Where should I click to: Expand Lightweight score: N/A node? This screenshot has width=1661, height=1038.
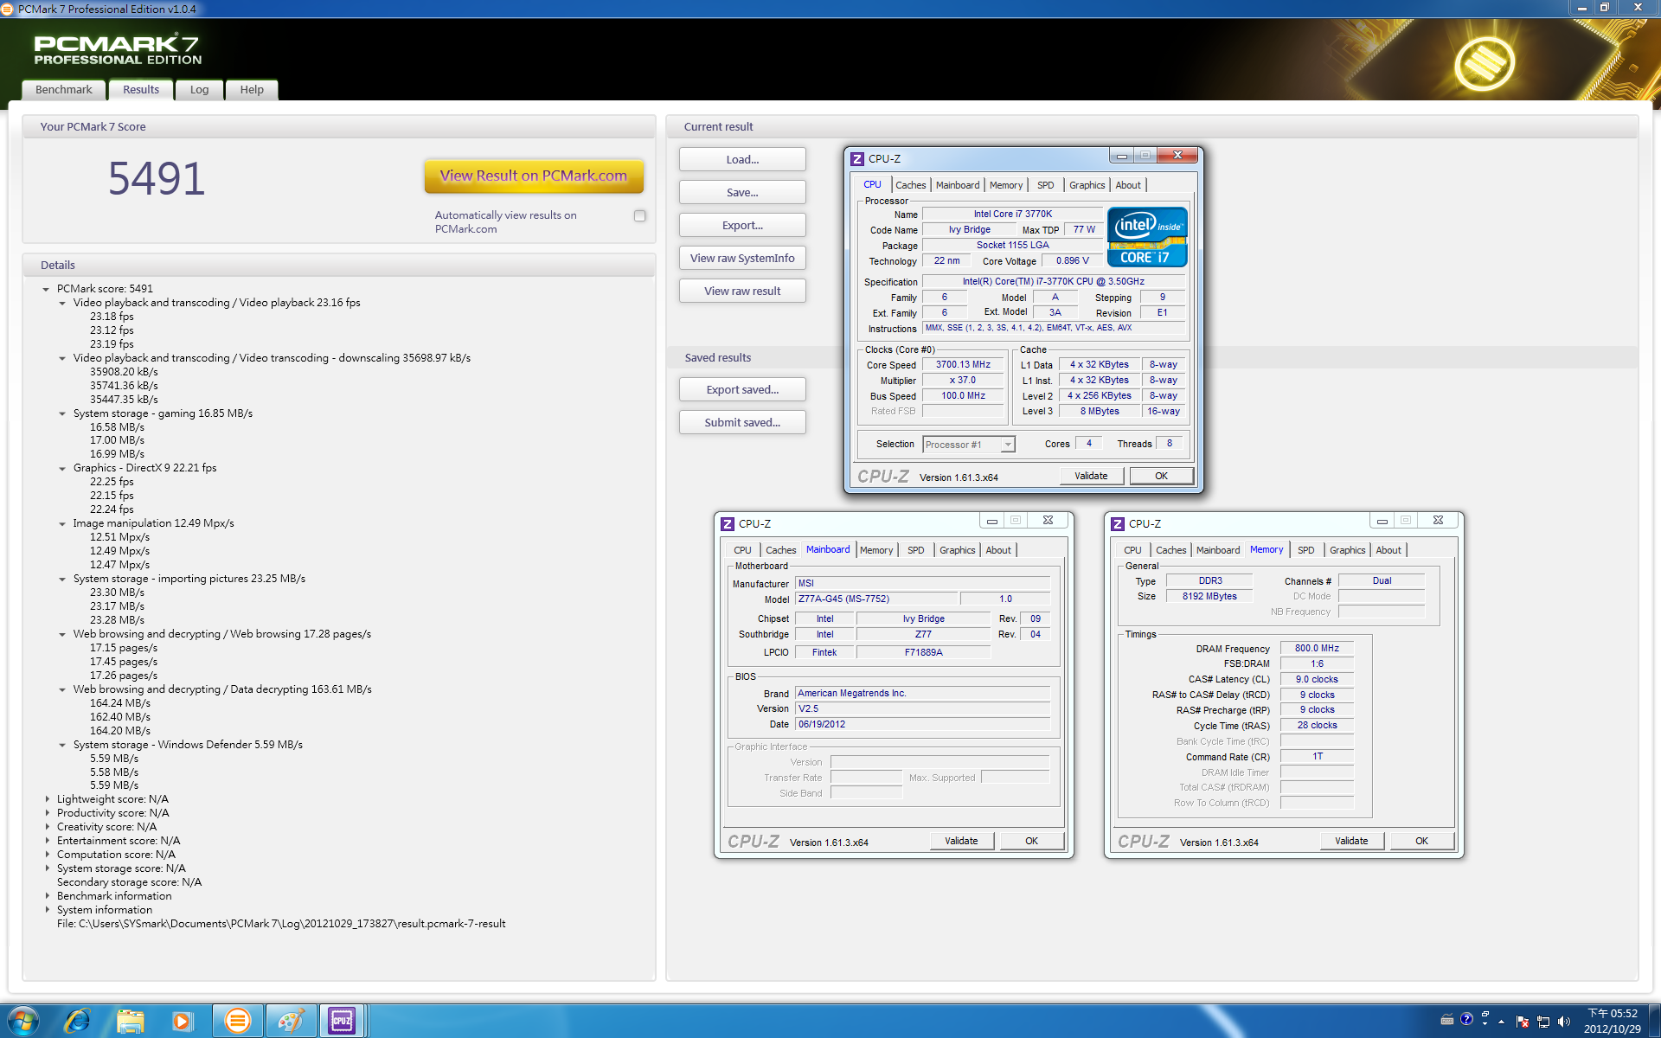coord(47,799)
